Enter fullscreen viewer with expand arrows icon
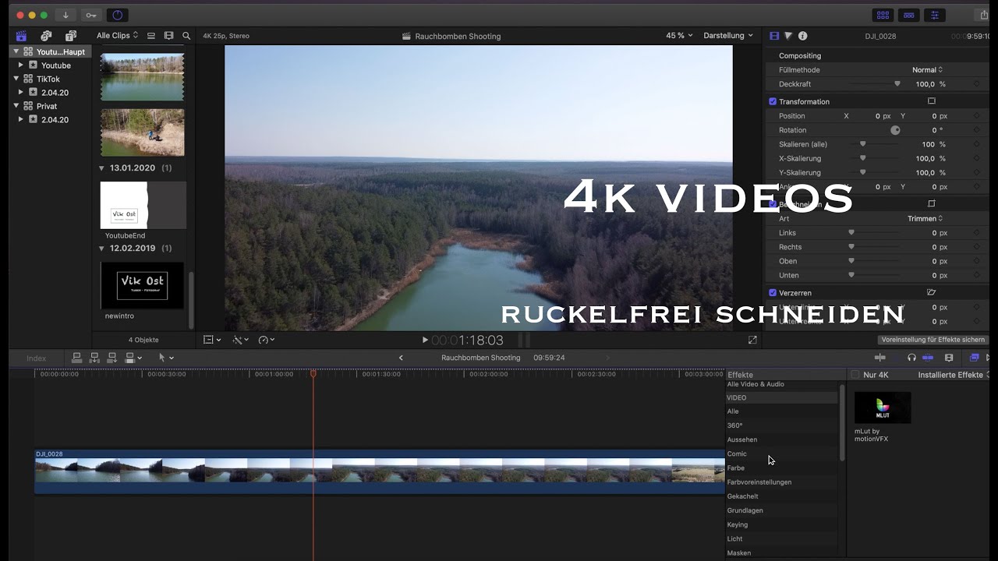 tap(752, 340)
